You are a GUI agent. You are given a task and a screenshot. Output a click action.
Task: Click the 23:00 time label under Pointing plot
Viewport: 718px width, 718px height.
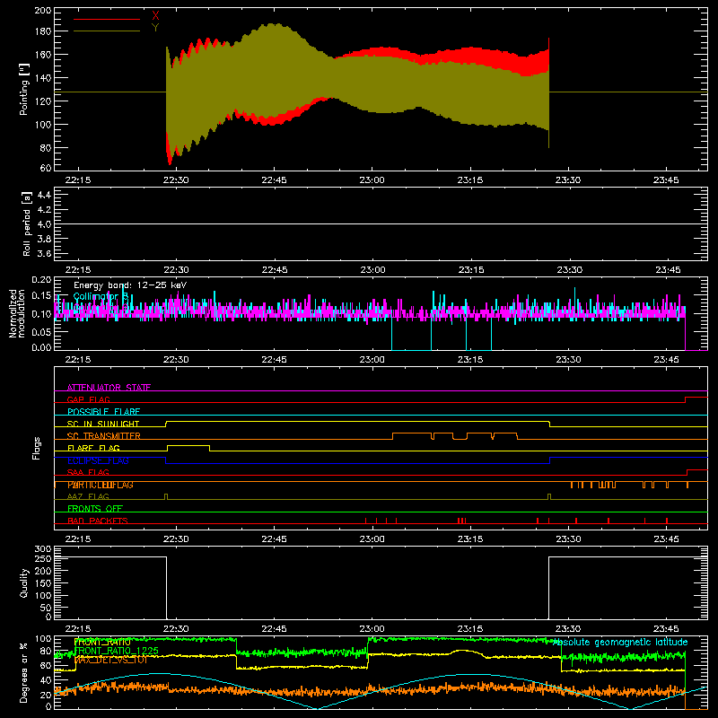pyautogui.click(x=372, y=180)
